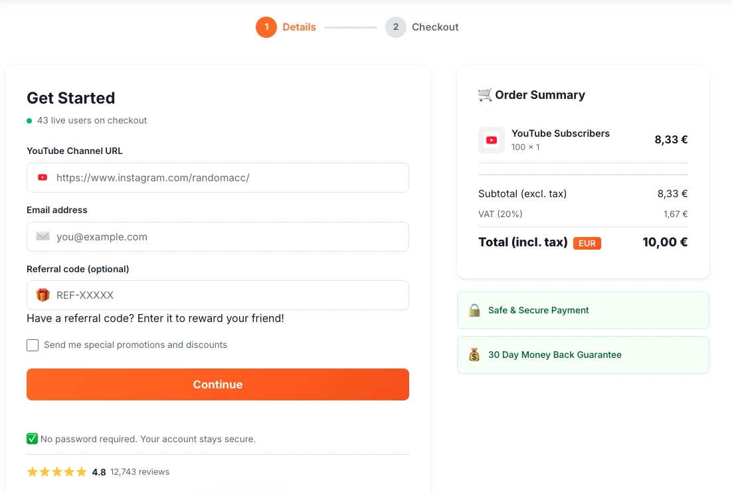Go to step 2 Checkout tab
732x492 pixels.
[422, 27]
